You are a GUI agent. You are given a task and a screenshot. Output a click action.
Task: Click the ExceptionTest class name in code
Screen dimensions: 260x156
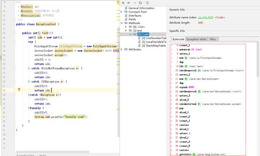pyautogui.click(x=46, y=24)
